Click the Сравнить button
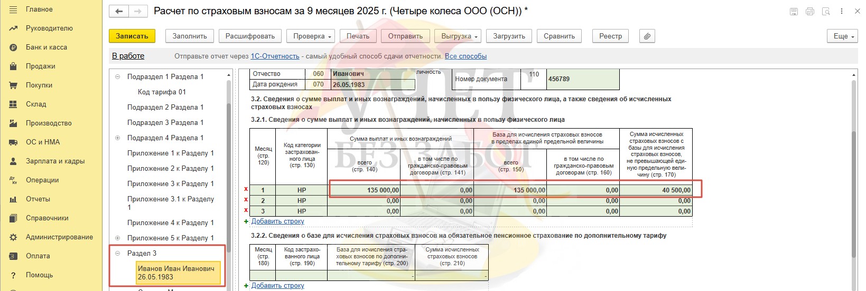 [x=559, y=36]
